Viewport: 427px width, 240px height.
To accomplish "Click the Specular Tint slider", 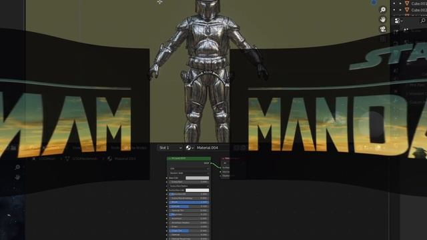I will [x=189, y=211].
